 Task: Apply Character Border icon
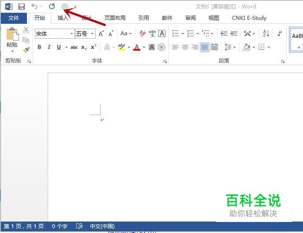162,33
